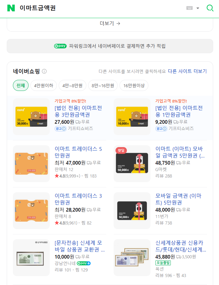This screenshot has width=219, height=285.
Task: Expand the keyboard input dropdown arrow
Action: 198,8
